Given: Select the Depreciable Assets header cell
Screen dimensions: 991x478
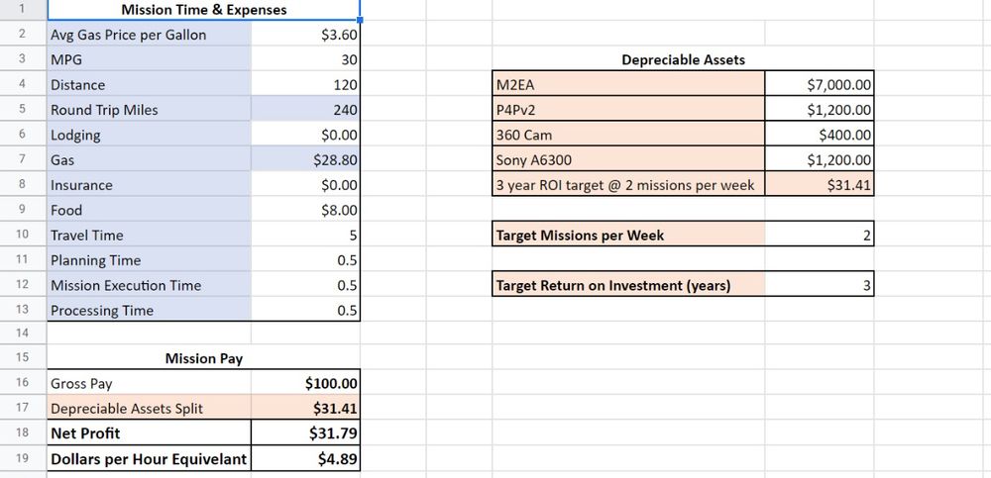Looking at the screenshot, I should coord(683,60).
